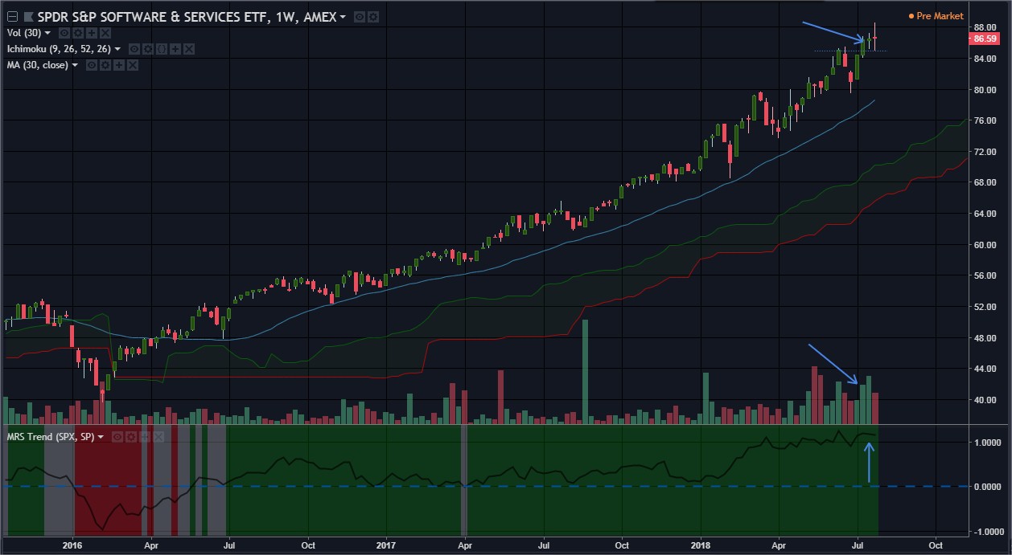
Task: Open the SPDR symbol title dropdown arrow
Action: (x=344, y=17)
